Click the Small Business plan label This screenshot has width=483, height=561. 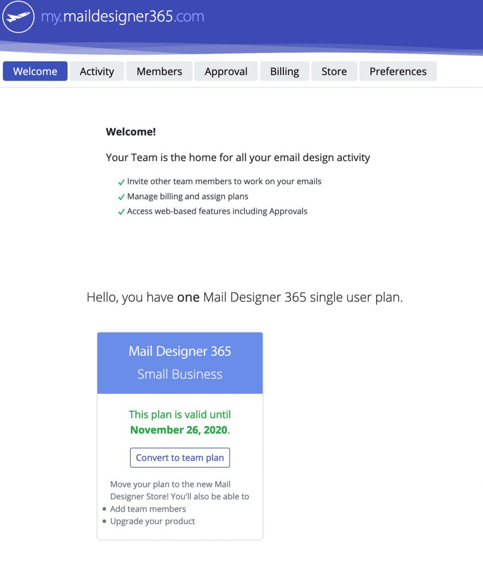click(180, 374)
